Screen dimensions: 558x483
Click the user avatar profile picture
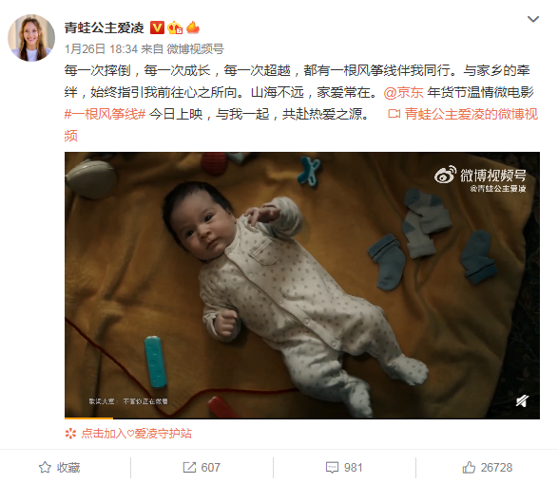point(31,38)
